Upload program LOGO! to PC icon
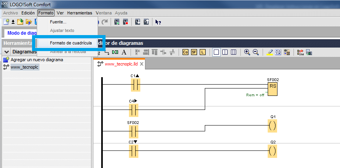 click(x=147, y=22)
